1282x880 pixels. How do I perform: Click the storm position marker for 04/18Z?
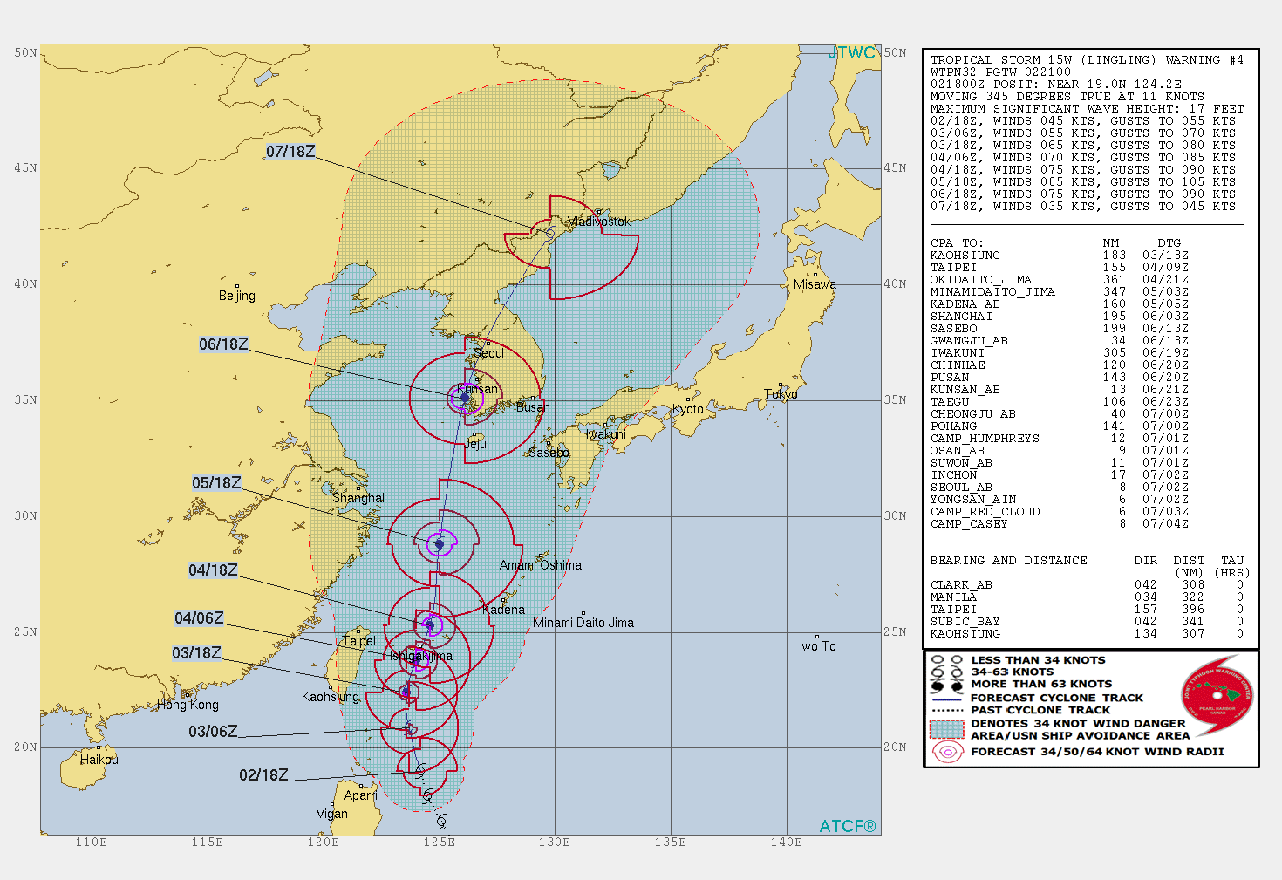[x=429, y=624]
